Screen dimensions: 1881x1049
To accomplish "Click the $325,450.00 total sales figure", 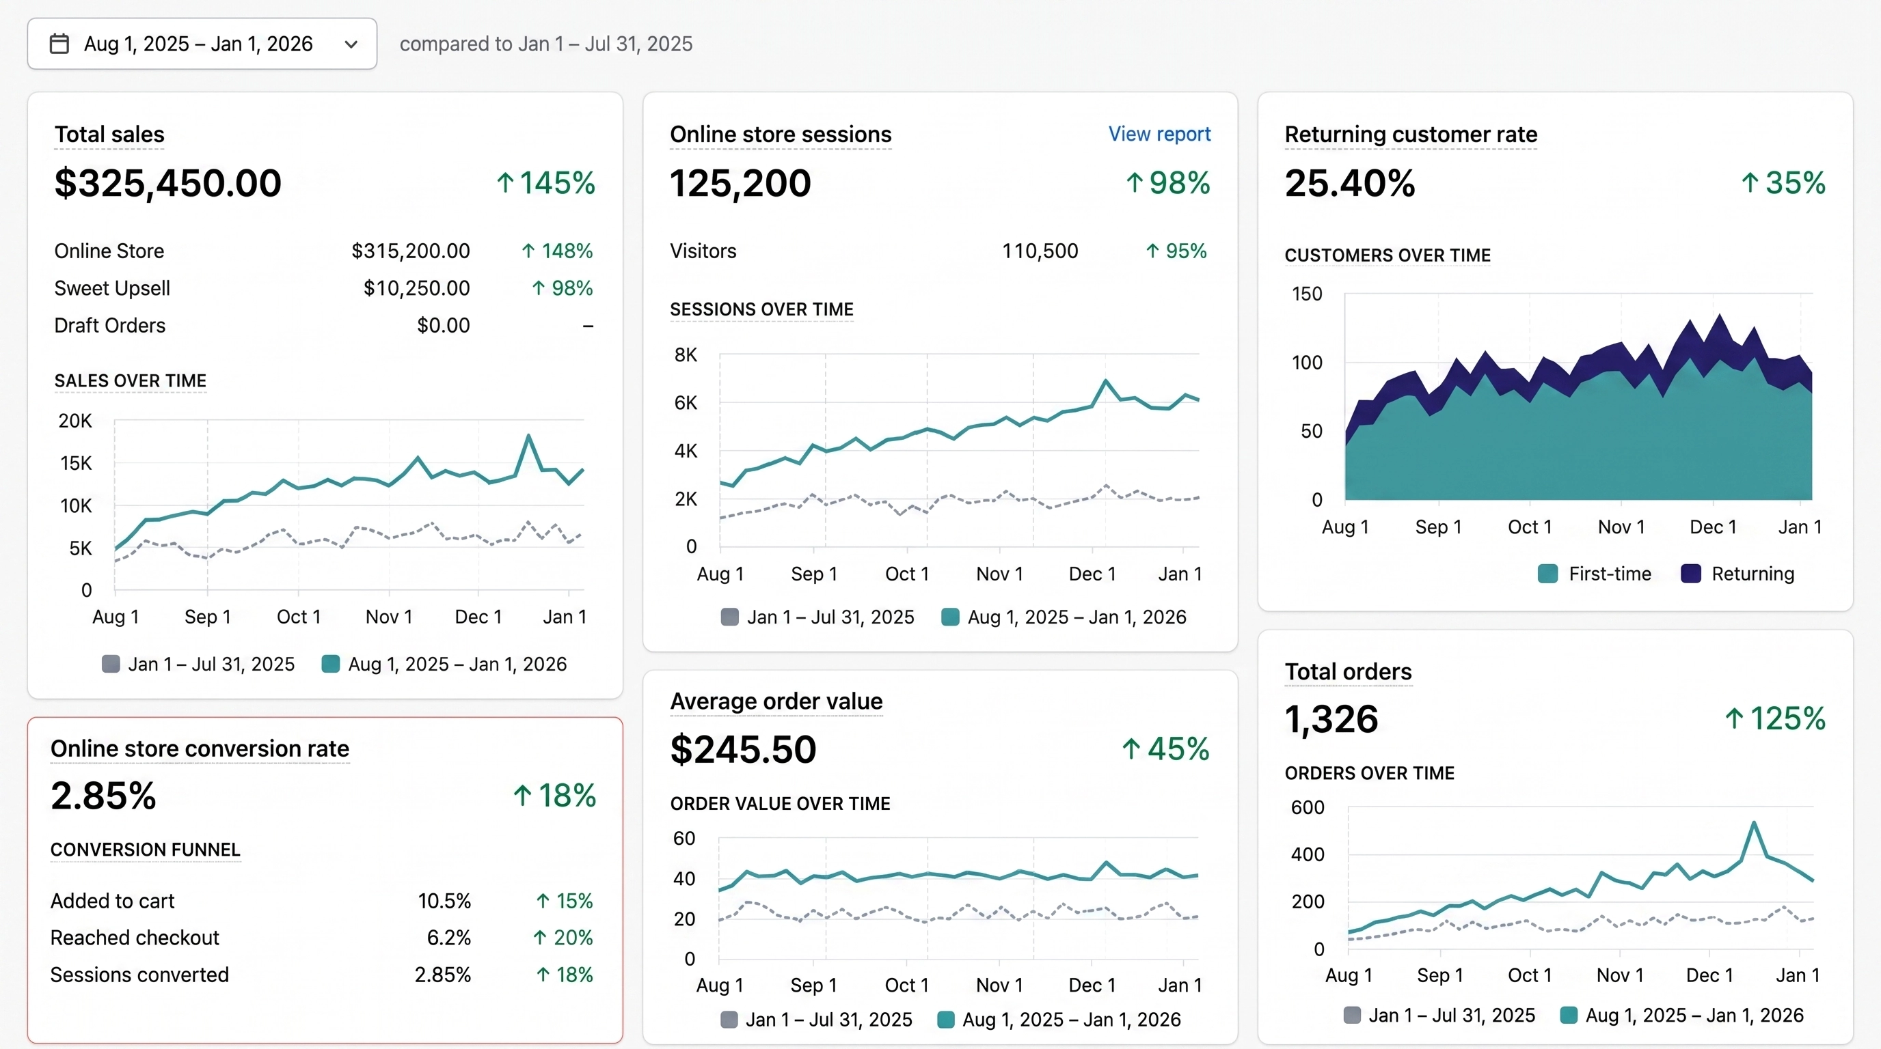I will click(168, 183).
